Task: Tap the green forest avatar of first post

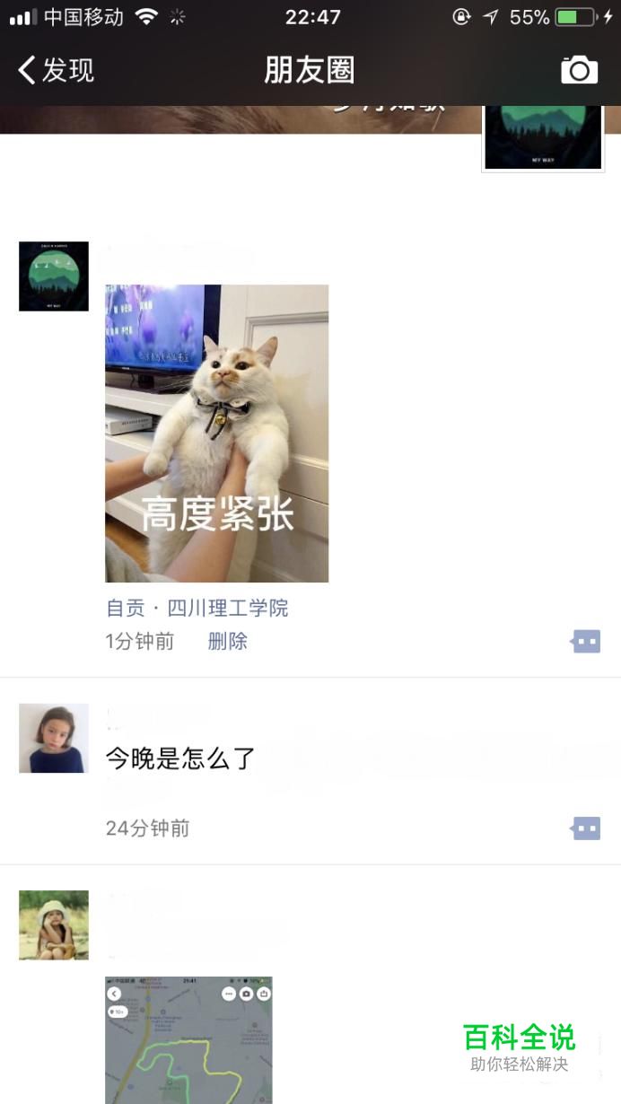Action: (x=54, y=276)
